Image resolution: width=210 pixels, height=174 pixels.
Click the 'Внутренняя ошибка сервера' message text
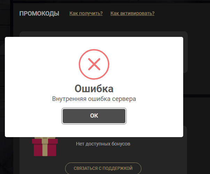94,99
